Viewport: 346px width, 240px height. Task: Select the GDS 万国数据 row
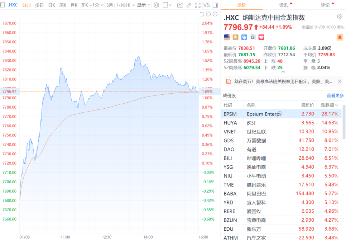point(281,140)
